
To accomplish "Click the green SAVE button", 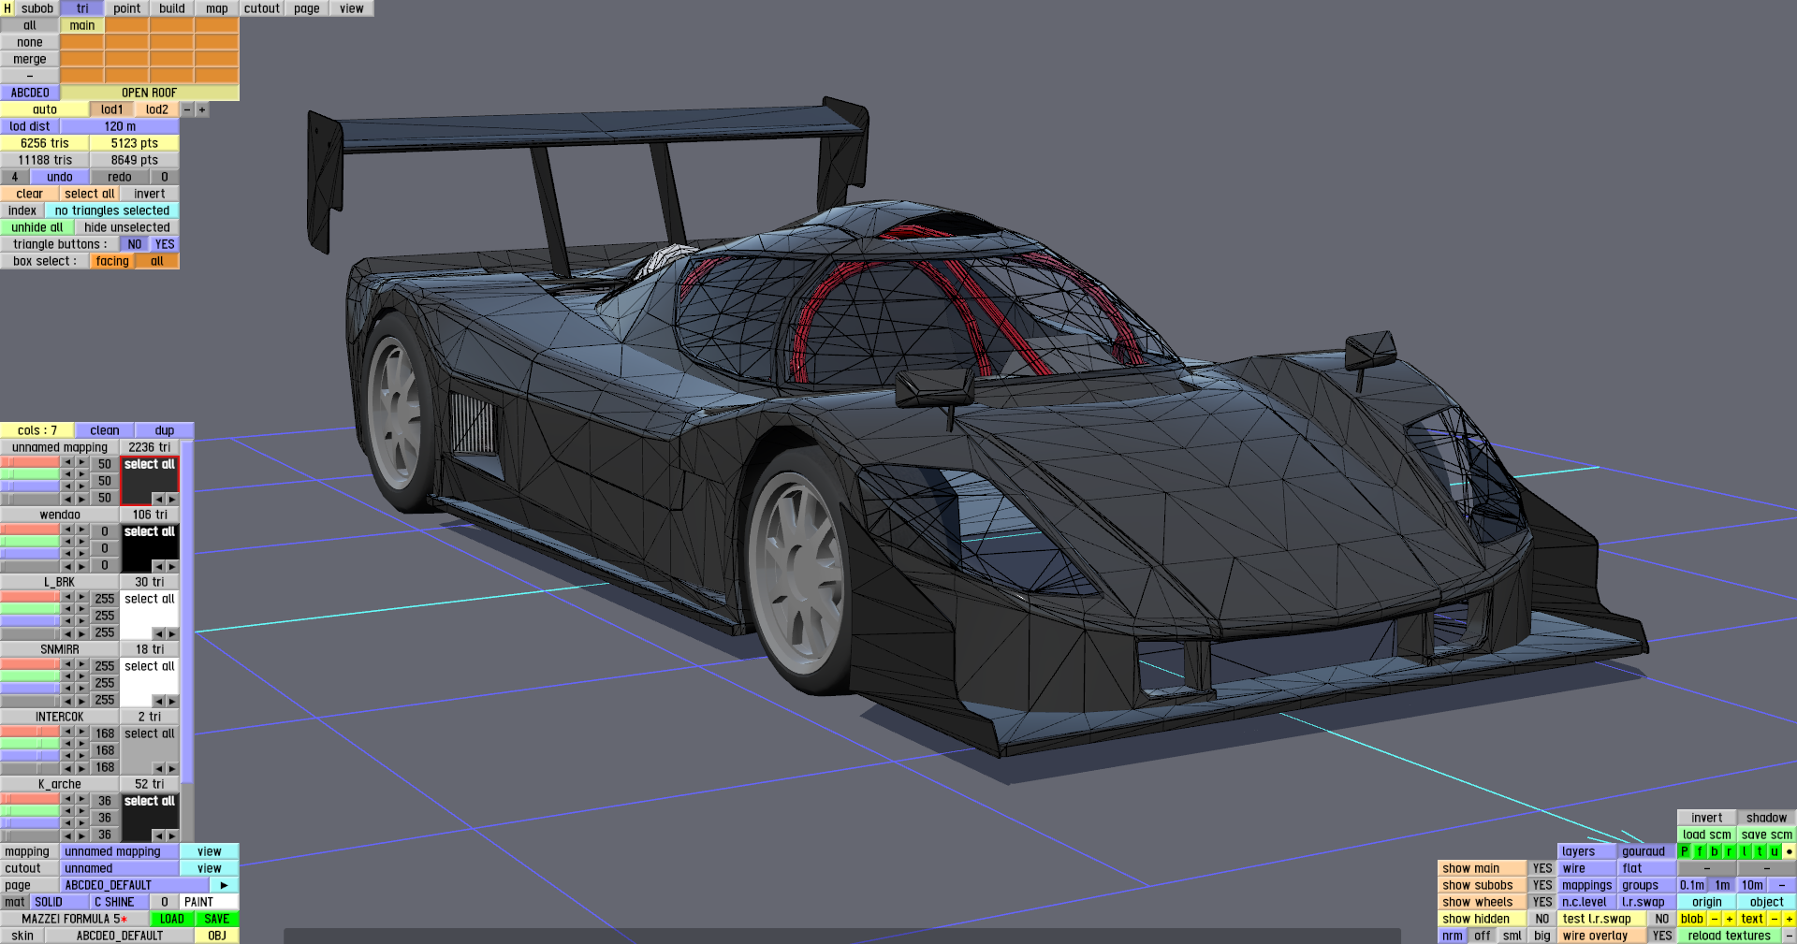I will [x=217, y=919].
